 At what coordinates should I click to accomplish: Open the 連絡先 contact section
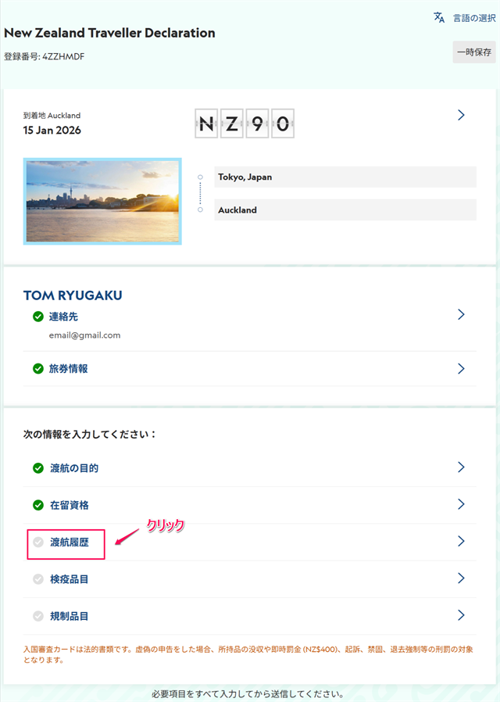pyautogui.click(x=64, y=317)
